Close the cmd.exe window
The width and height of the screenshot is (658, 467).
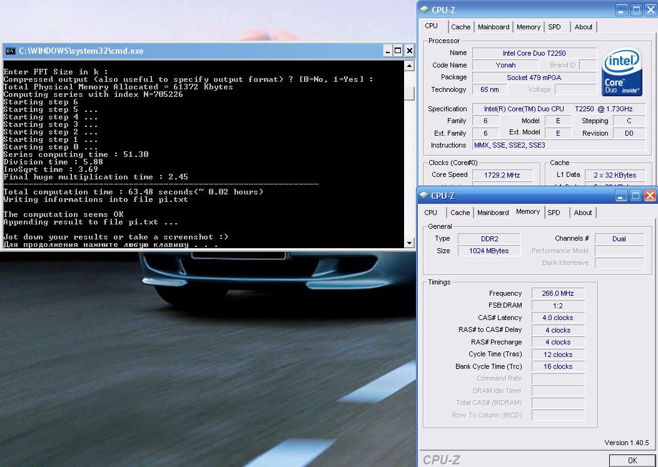[410, 51]
